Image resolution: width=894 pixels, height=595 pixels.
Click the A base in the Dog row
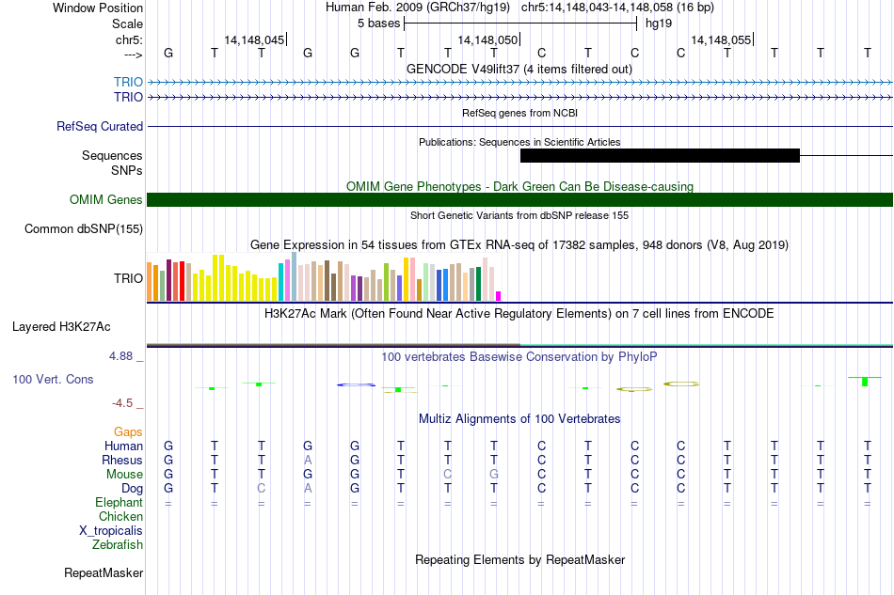tap(308, 489)
